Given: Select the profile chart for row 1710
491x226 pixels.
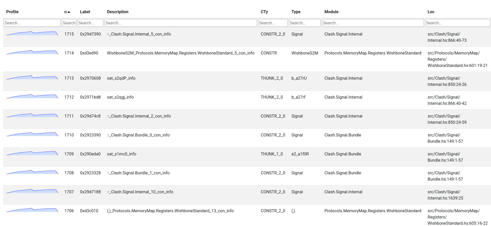Looking at the screenshot, I should (x=32, y=134).
